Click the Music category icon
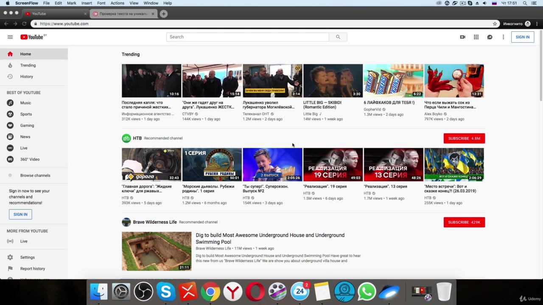Viewport: 543px width, 305px height. click(x=10, y=103)
